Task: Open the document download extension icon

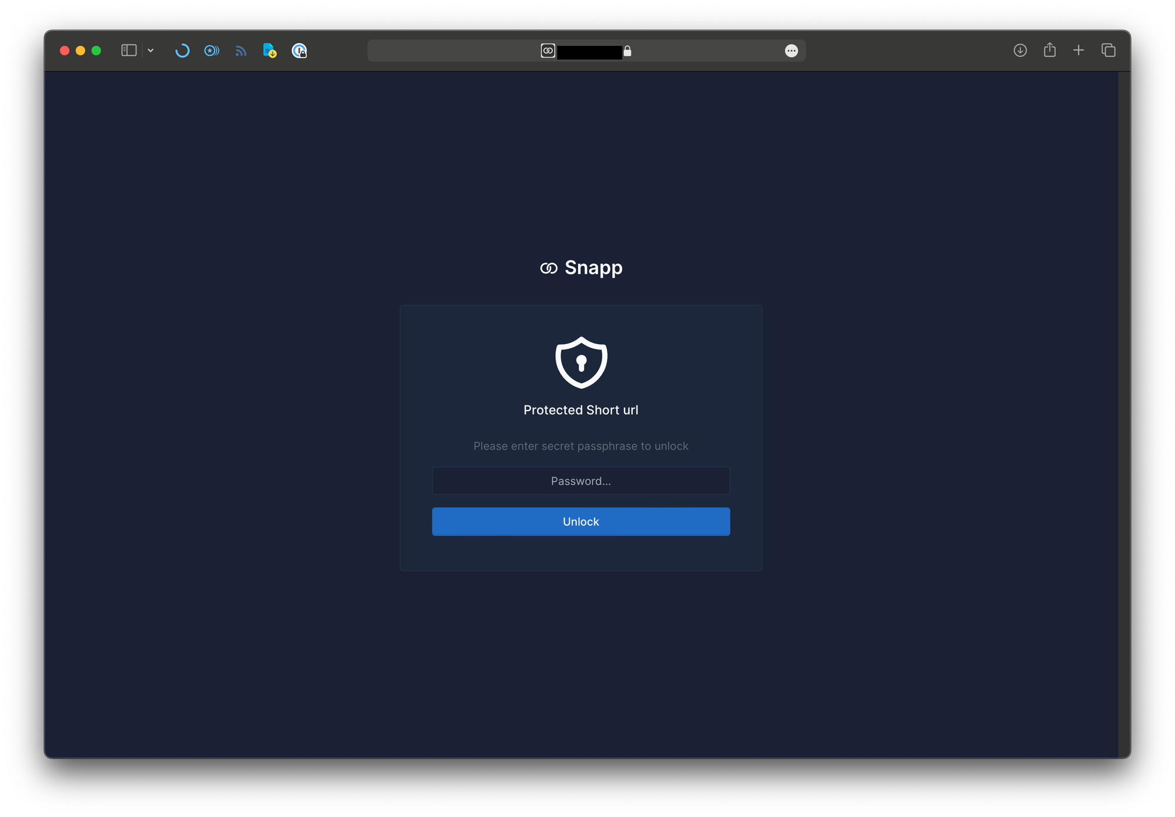Action: tap(270, 51)
